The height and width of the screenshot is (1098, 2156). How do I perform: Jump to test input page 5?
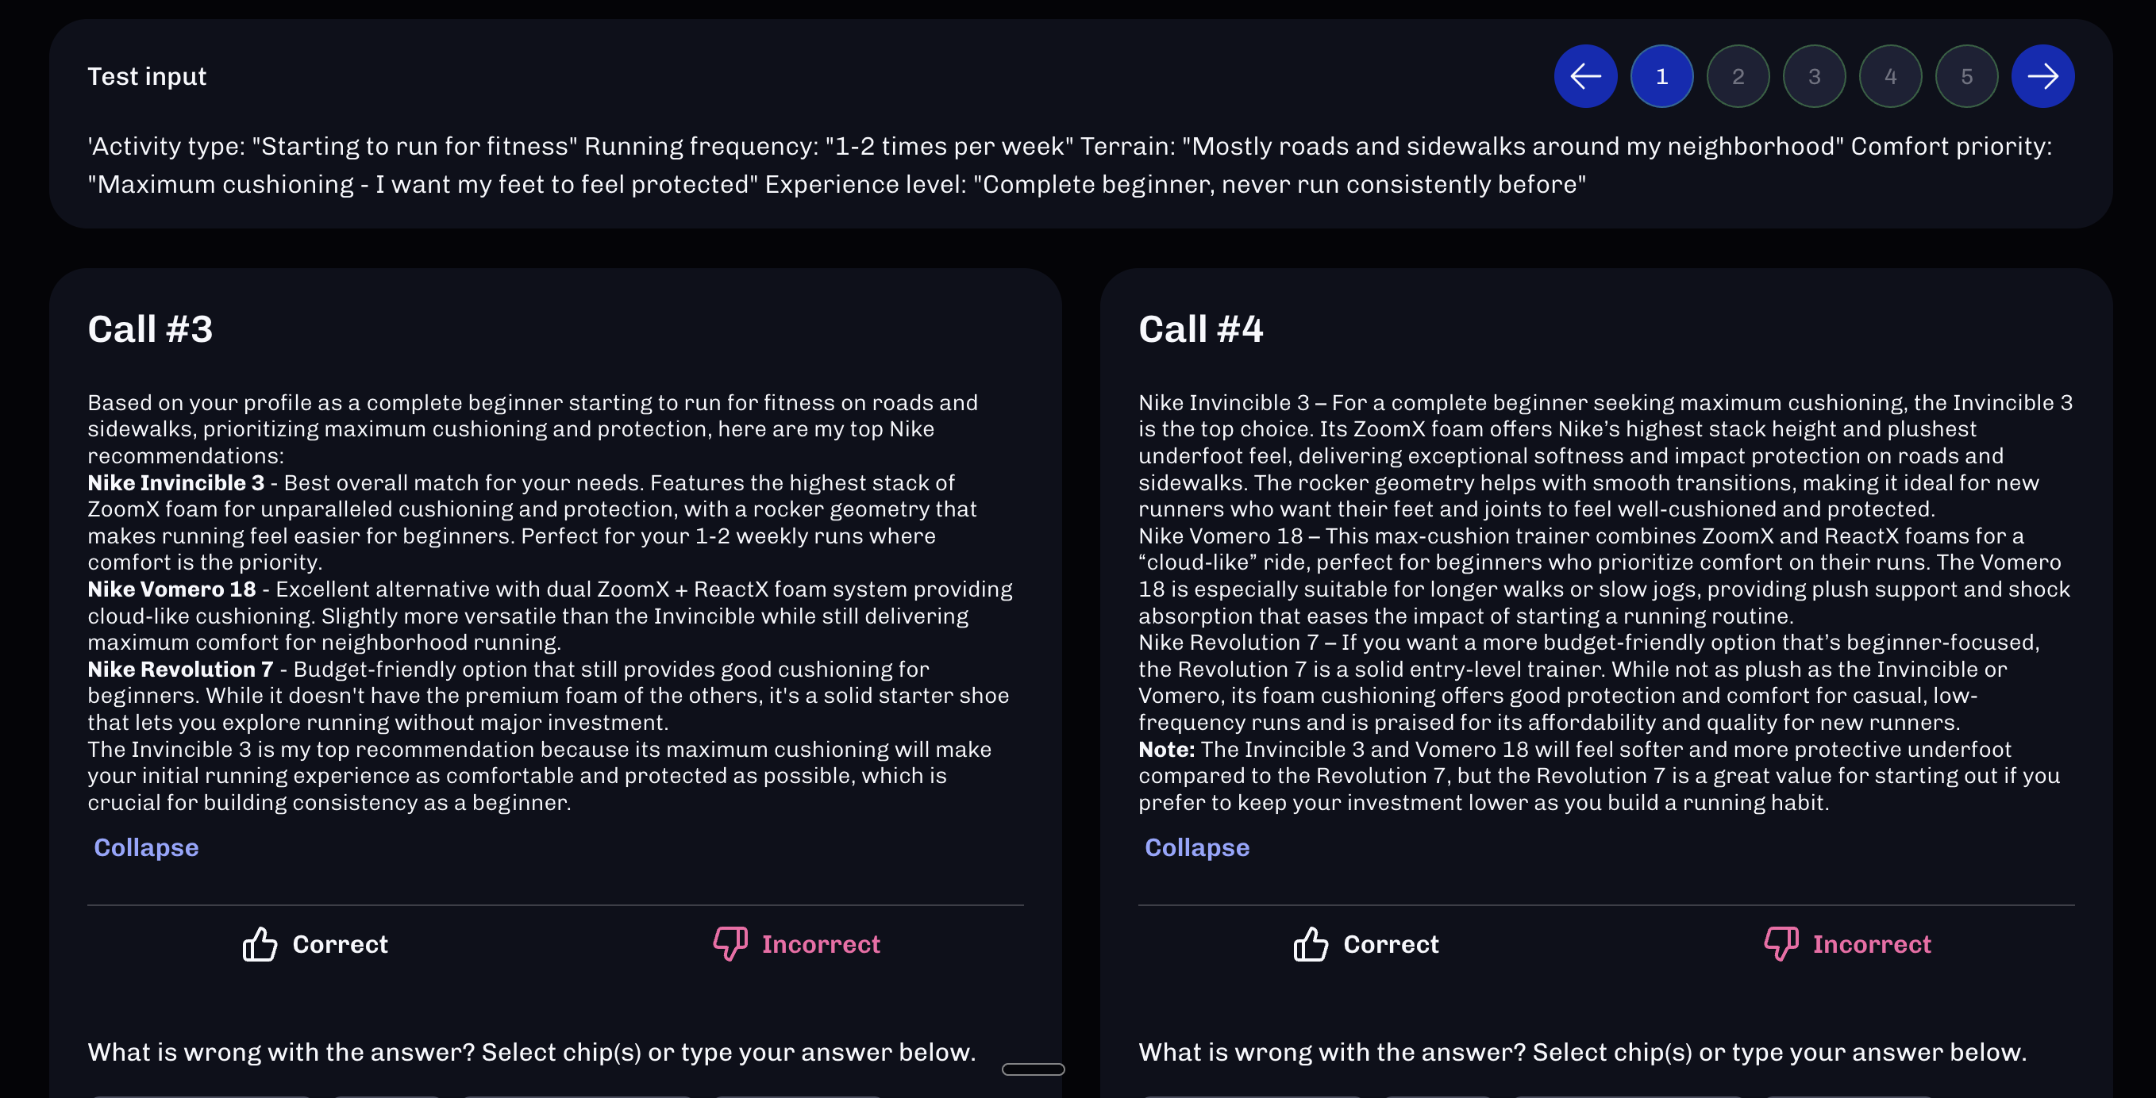[x=1966, y=76]
